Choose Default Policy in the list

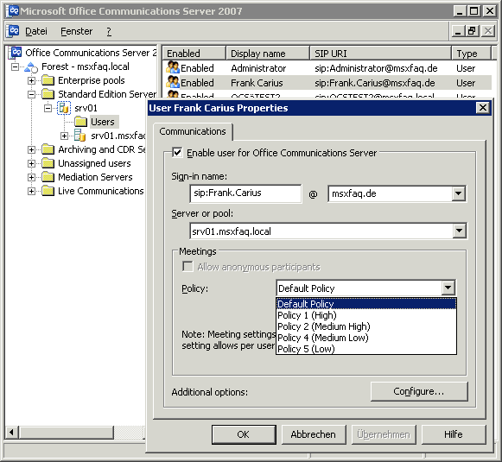point(366,304)
